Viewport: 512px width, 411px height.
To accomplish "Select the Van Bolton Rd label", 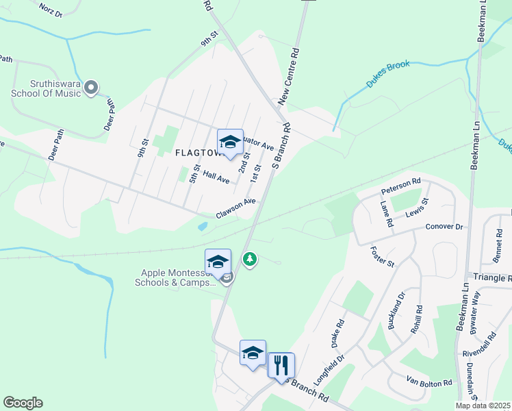I will tap(429, 382).
